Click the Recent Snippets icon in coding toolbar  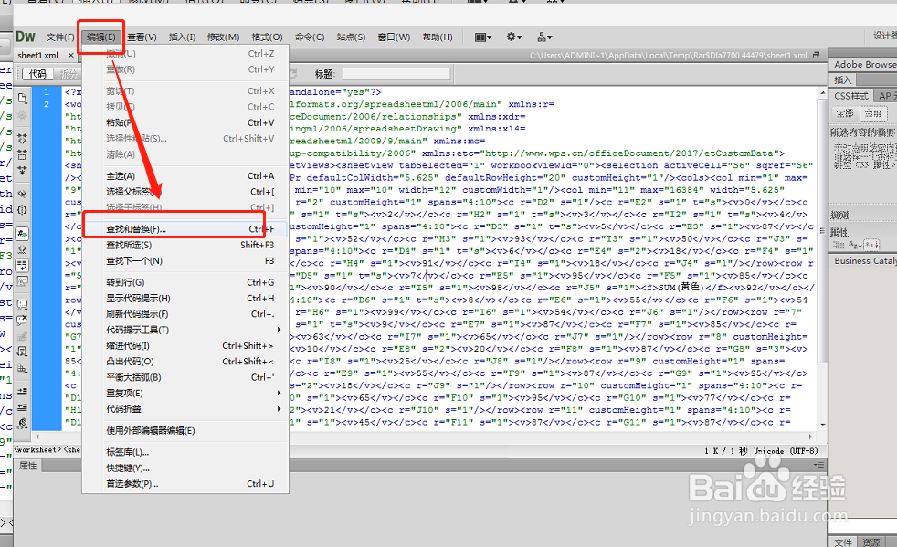click(22, 352)
